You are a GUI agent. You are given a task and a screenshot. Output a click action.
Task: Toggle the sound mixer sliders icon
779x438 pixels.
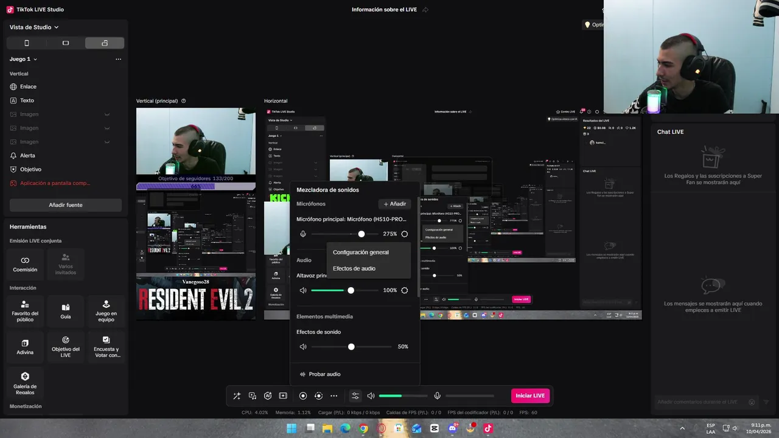pyautogui.click(x=355, y=396)
